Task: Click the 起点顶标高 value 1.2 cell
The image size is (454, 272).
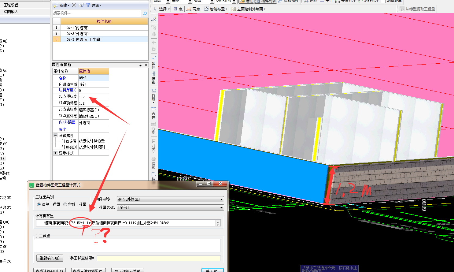Action: (x=94, y=97)
